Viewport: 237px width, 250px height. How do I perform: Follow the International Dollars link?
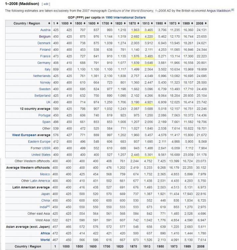pos(130,17)
